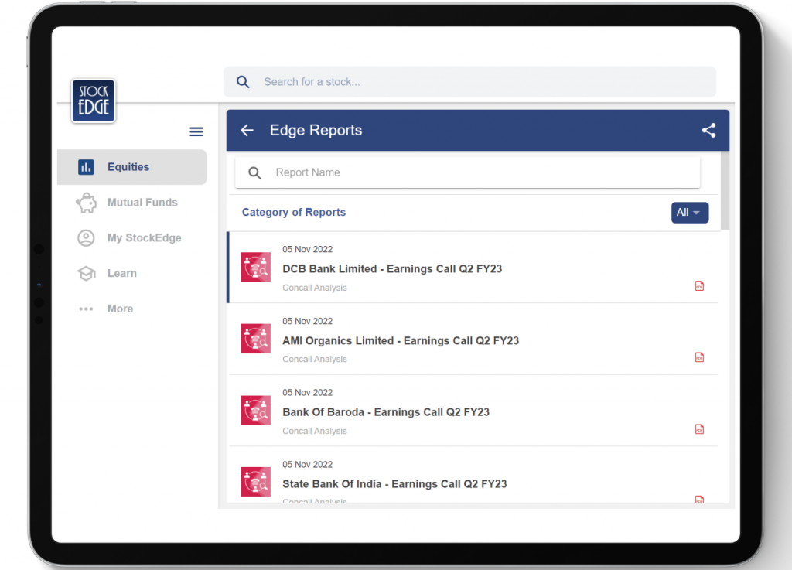The height and width of the screenshot is (570, 792).
Task: Show More sidebar options
Action: [131, 309]
